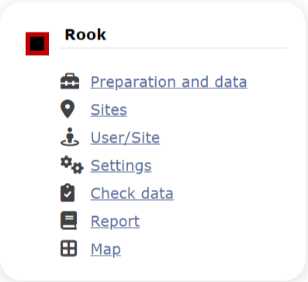Image resolution: width=308 pixels, height=282 pixels.
Task: Open the User/Site link
Action: pyautogui.click(x=125, y=138)
